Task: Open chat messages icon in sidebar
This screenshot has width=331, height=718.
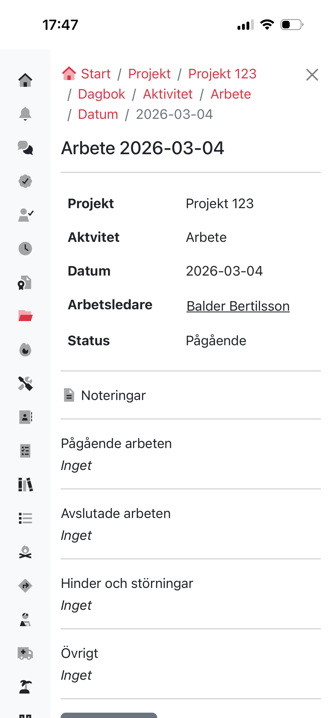Action: click(25, 147)
